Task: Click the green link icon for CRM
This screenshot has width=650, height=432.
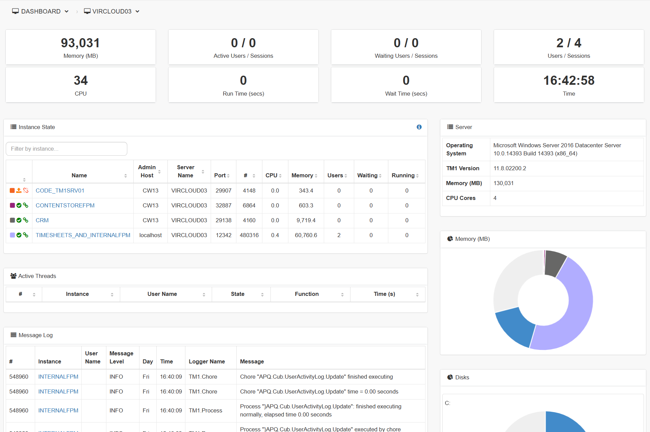Action: 26,220
